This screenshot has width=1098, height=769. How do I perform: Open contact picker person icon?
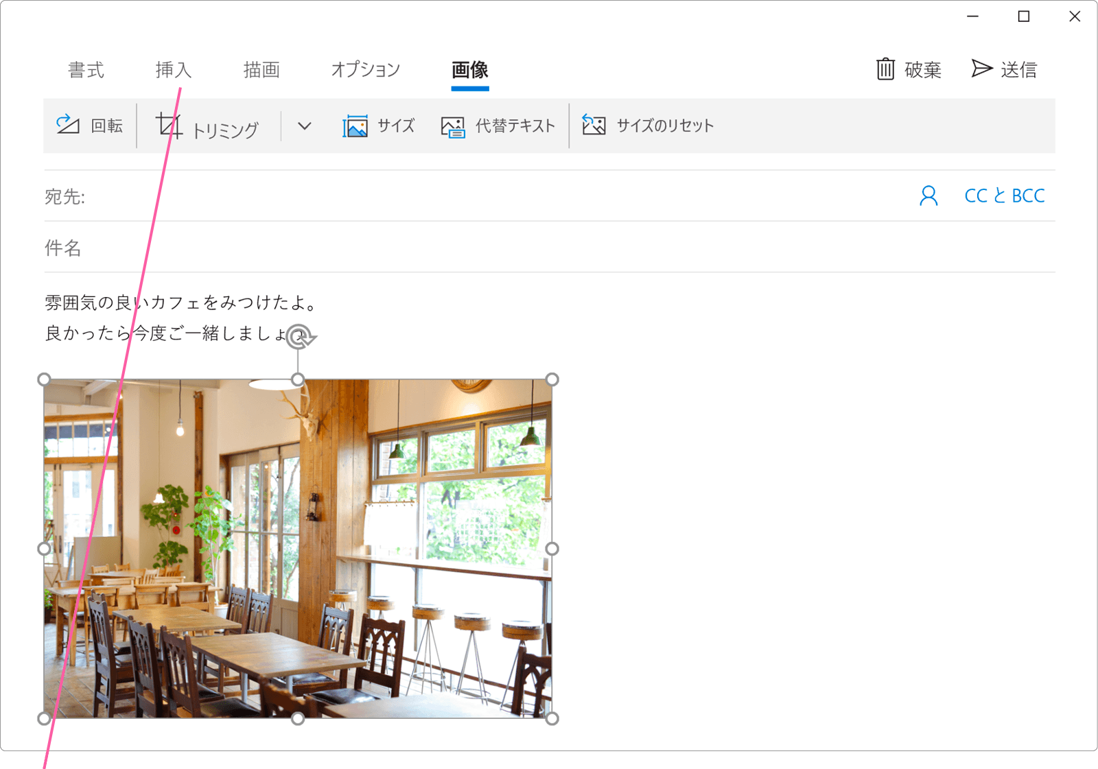928,196
